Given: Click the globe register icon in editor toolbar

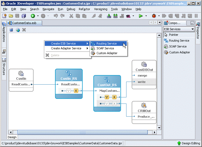Looking at the screenshot, I should 18,30.
